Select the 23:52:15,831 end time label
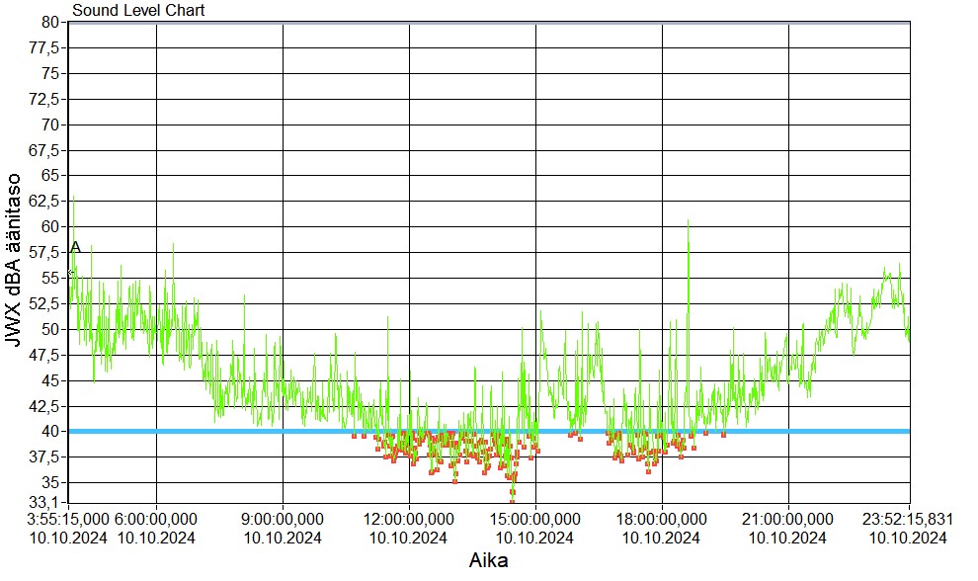Screen dimensions: 978x581 pos(908,518)
